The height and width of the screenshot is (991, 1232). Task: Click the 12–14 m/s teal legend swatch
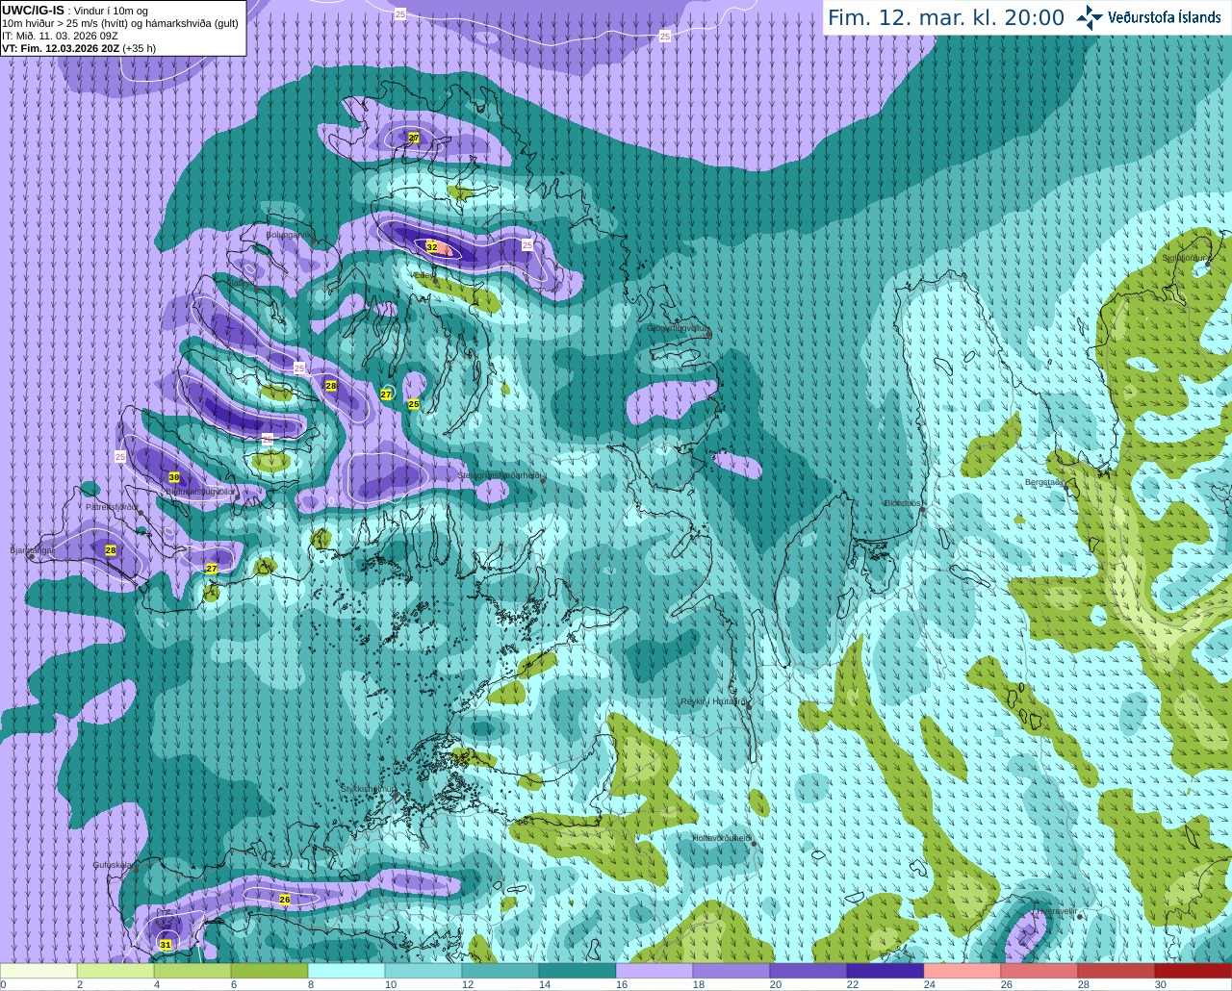[x=500, y=971]
